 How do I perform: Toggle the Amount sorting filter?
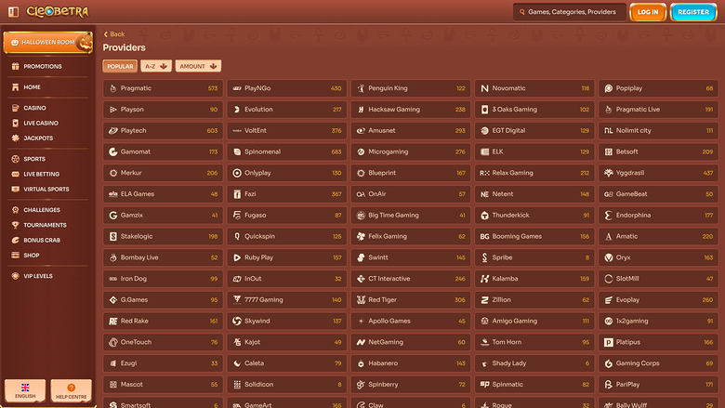198,67
